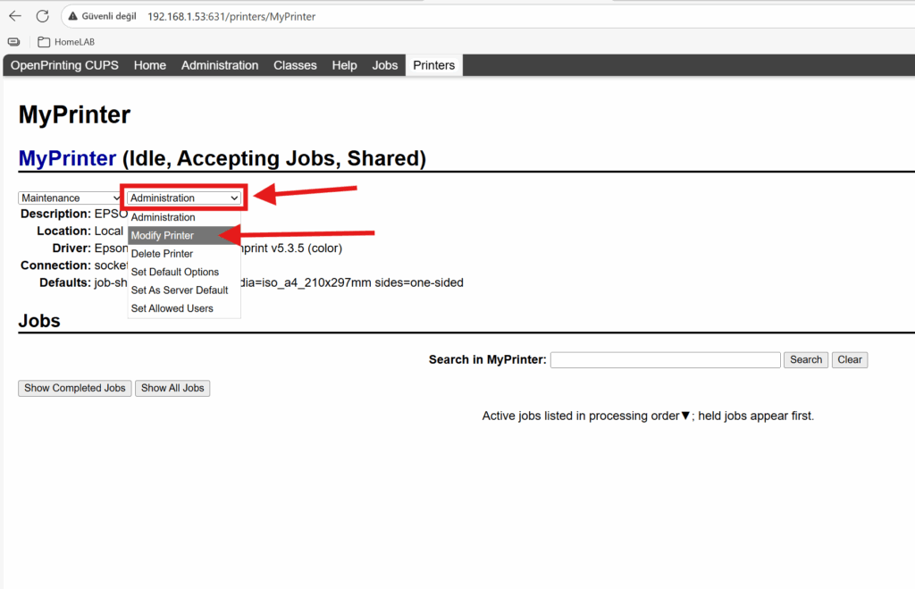The width and height of the screenshot is (915, 589).
Task: Open the HomeLAB bookmark folder
Action: (66, 42)
